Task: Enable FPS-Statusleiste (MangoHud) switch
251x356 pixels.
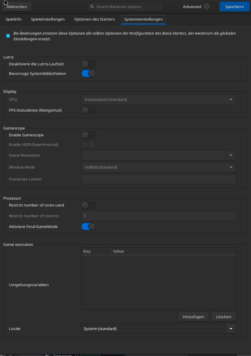Action: (89, 110)
